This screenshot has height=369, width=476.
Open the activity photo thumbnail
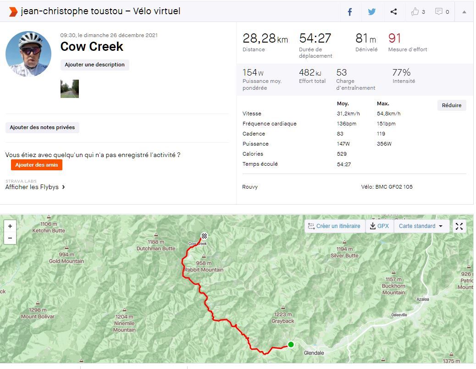coord(70,89)
